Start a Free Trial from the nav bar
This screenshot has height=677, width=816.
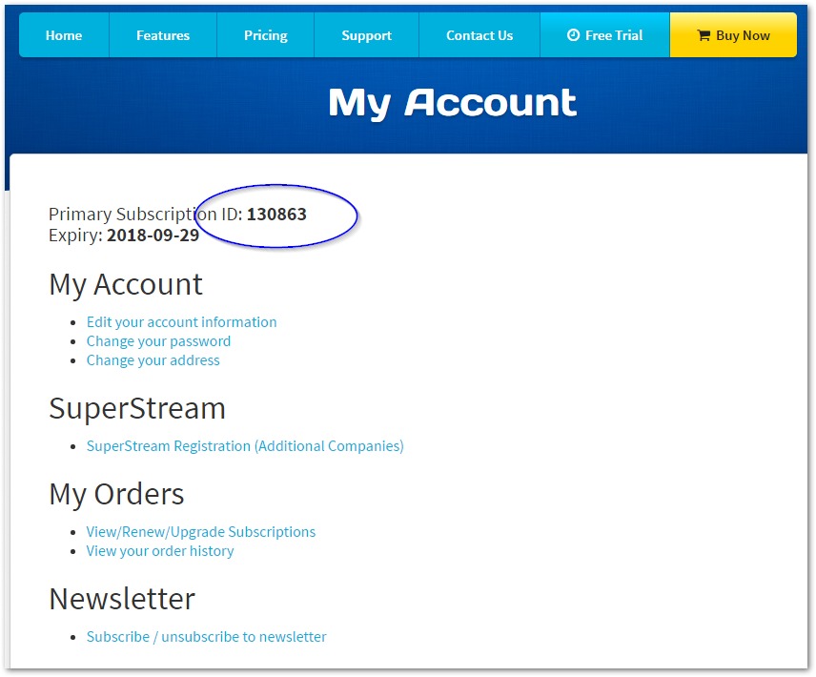click(x=604, y=35)
